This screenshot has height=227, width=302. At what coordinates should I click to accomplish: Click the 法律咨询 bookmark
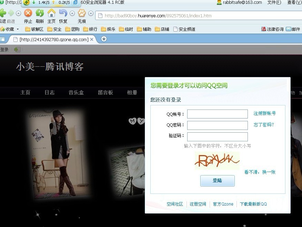coord(272,29)
